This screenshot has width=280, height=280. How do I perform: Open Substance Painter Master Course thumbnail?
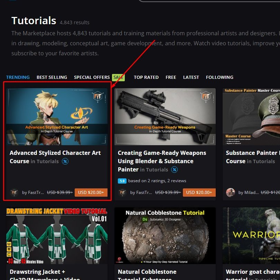(x=251, y=116)
